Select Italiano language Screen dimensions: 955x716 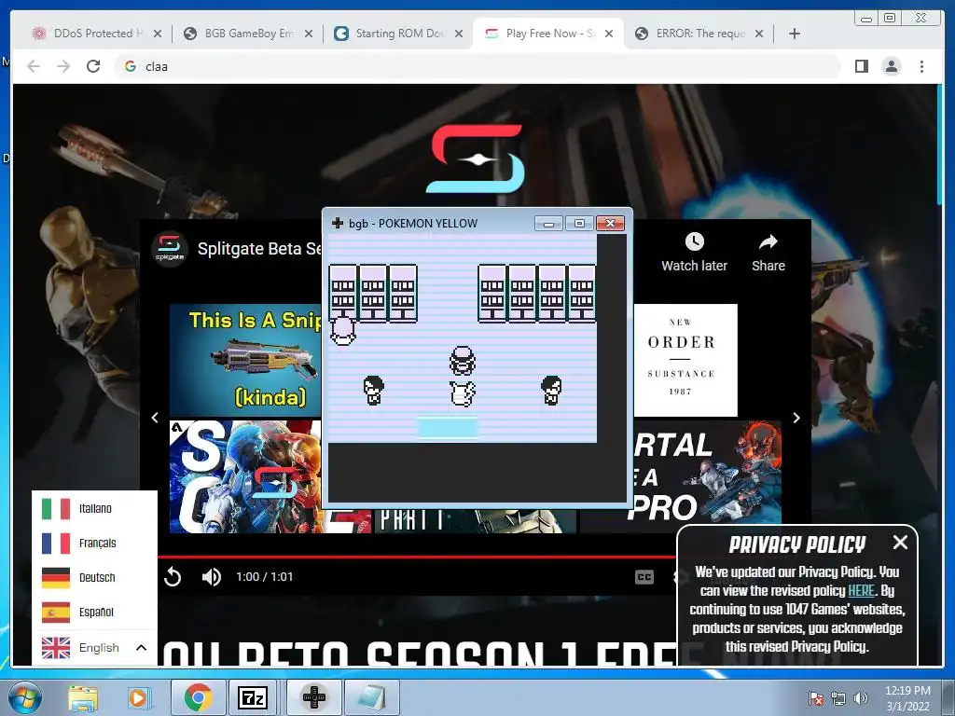pyautogui.click(x=94, y=508)
